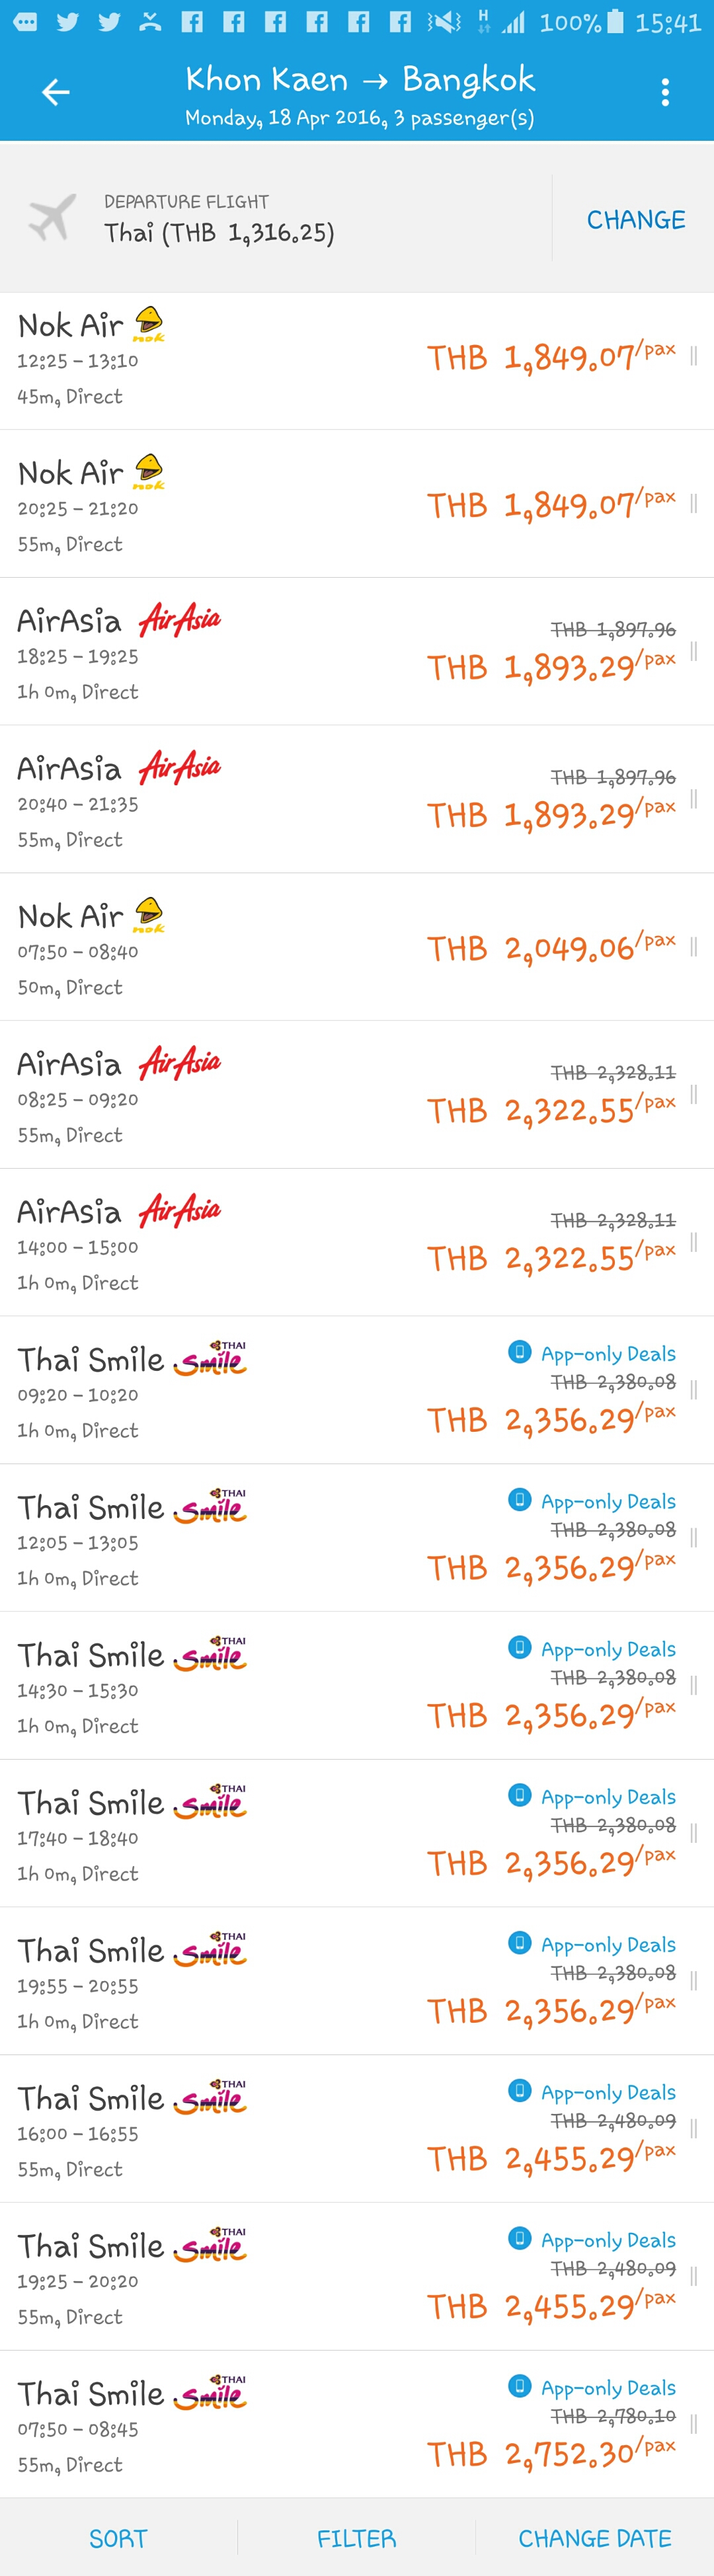Viewport: 714px width, 2576px height.
Task: Open the FILTER options
Action: tap(356, 2538)
